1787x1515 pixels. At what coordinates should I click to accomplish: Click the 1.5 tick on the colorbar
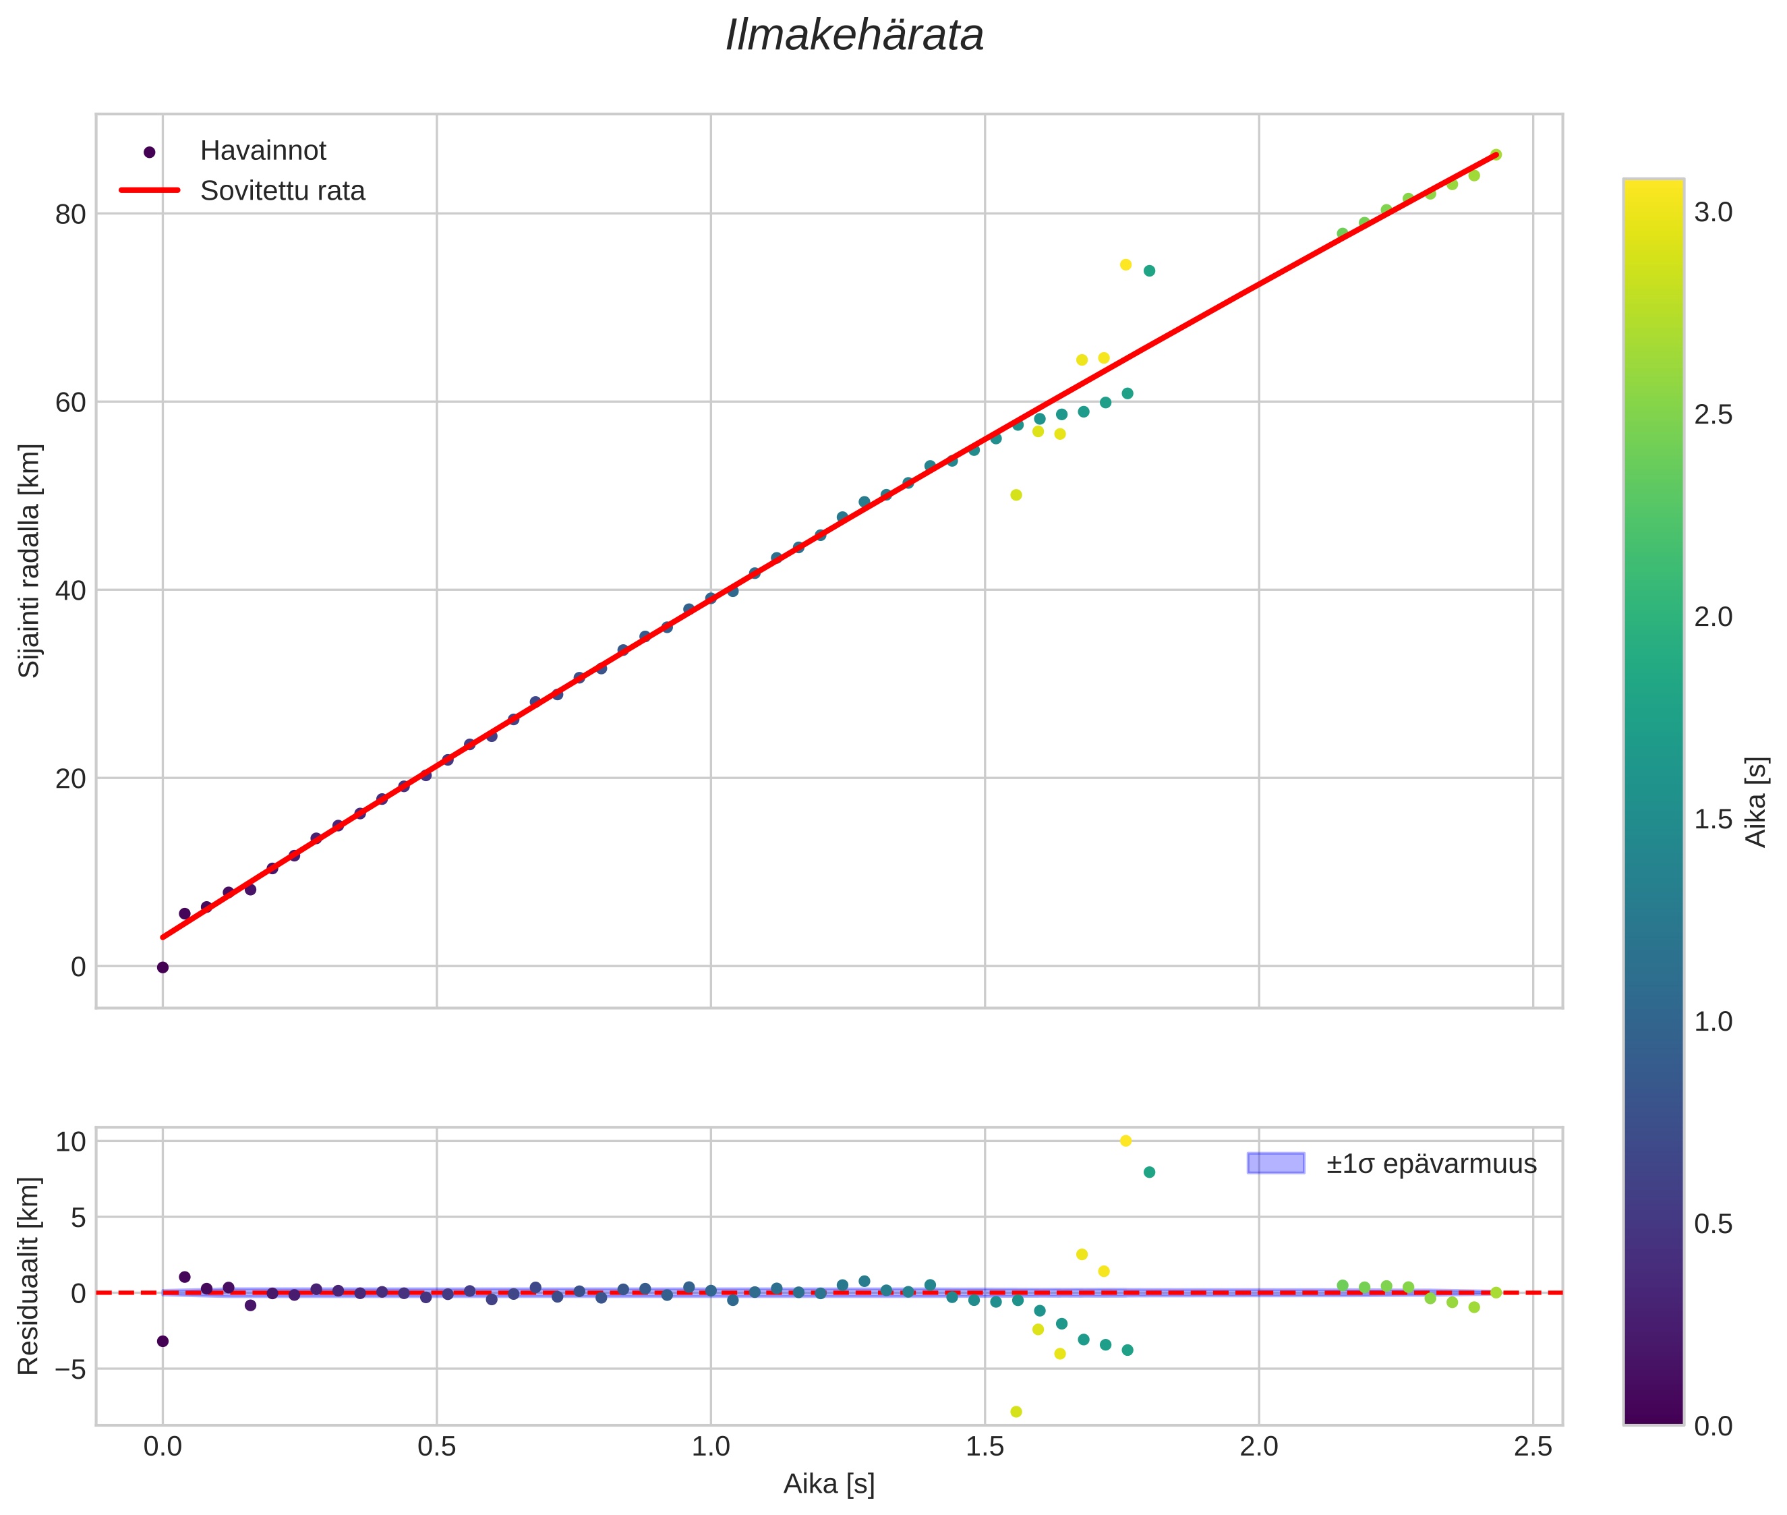[1712, 820]
